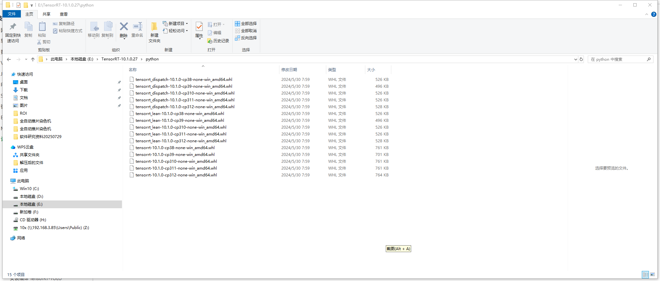660x281 pixels.
Task: Open the address bar history dropdown
Action: [575, 59]
